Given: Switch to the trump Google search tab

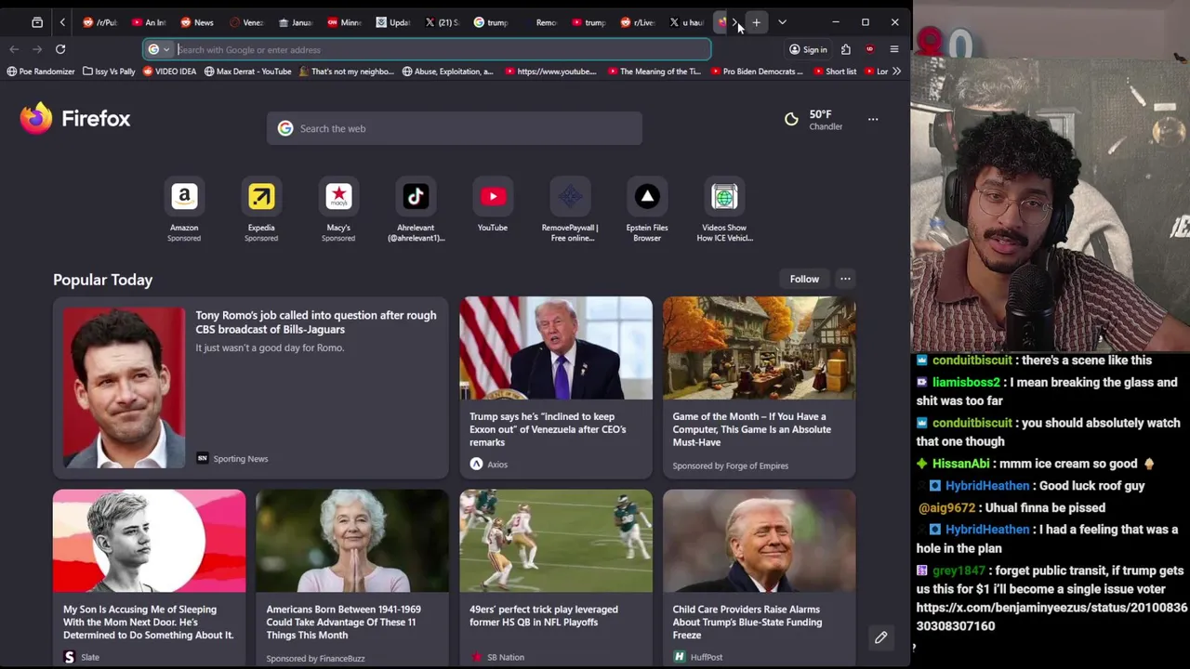Looking at the screenshot, I should pyautogui.click(x=491, y=22).
